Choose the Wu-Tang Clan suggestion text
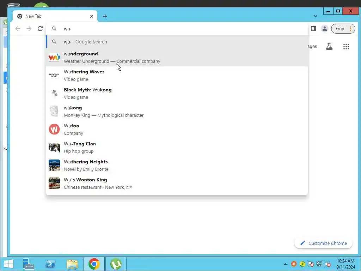This screenshot has width=361, height=271. point(80,147)
